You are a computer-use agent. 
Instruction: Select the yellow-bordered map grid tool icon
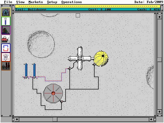[6, 12]
